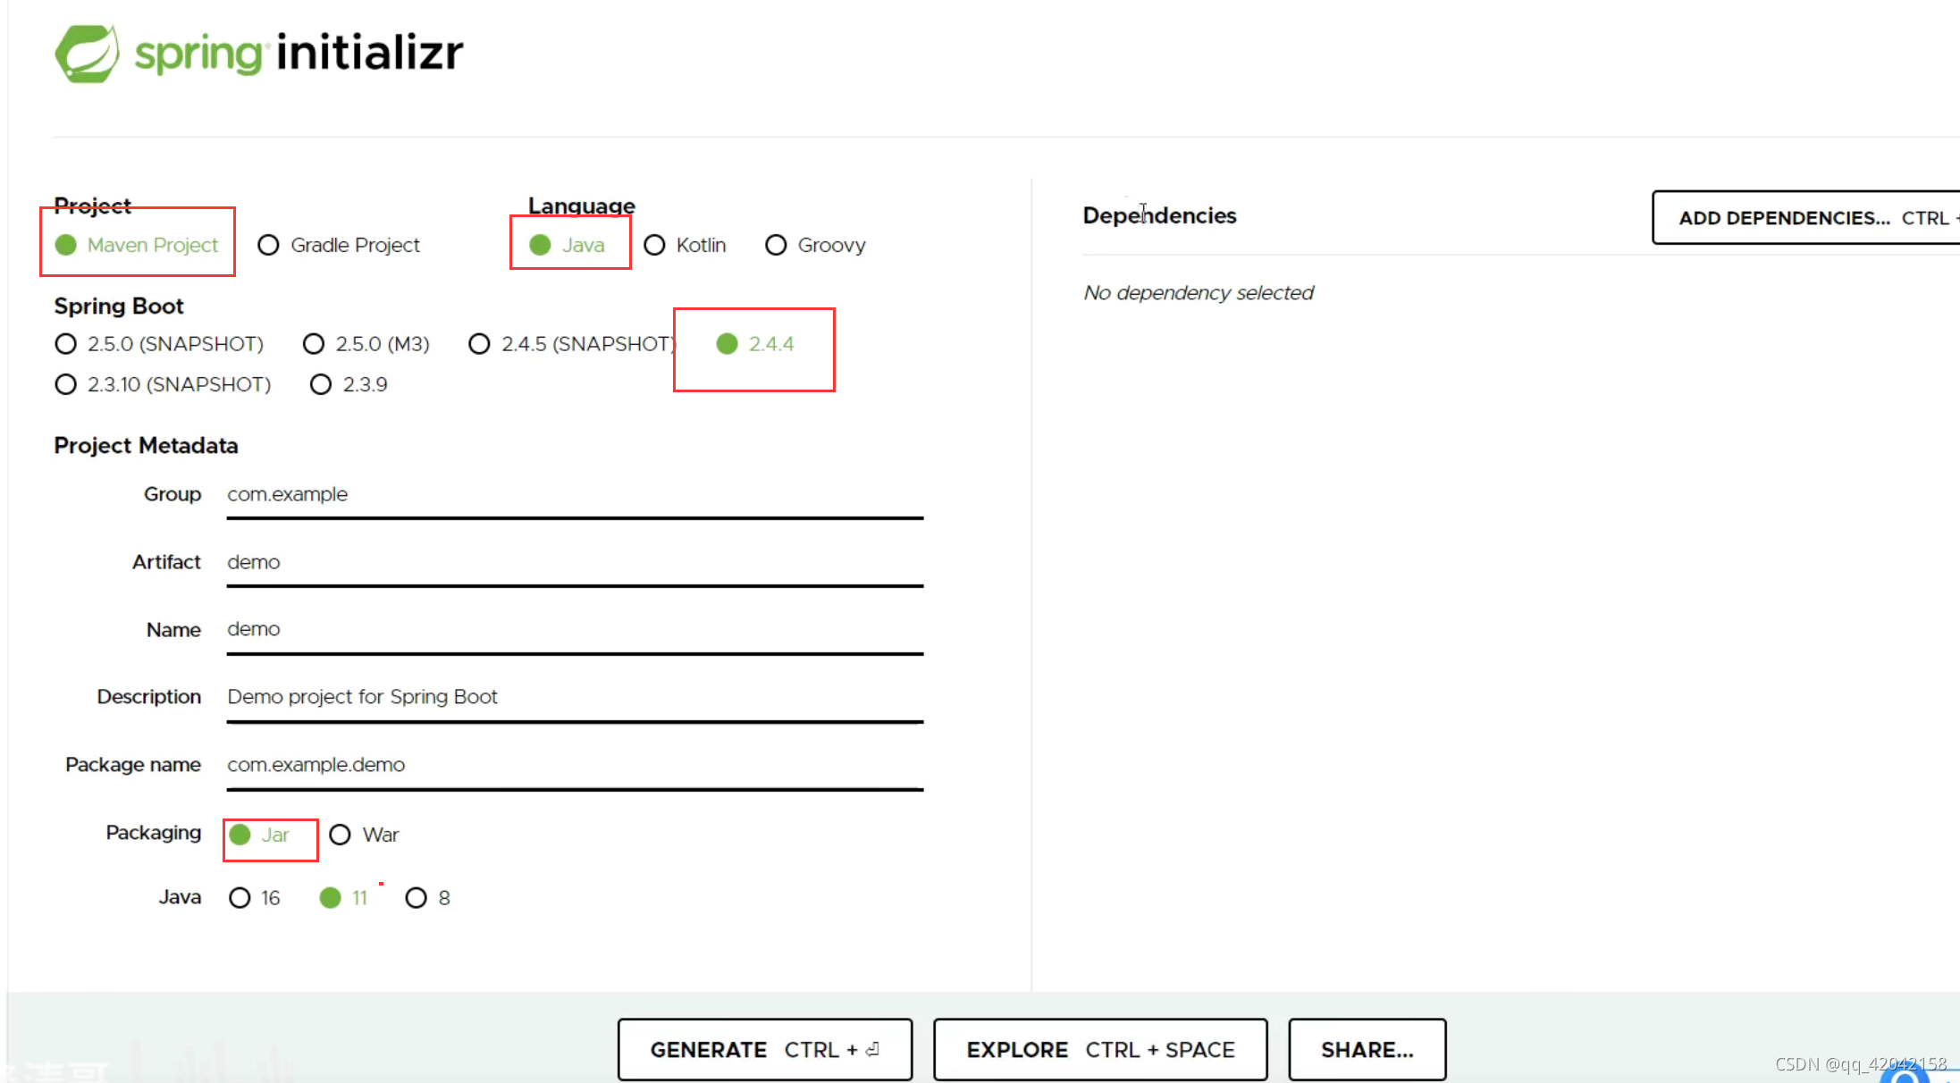Click the Packaging label

[154, 833]
